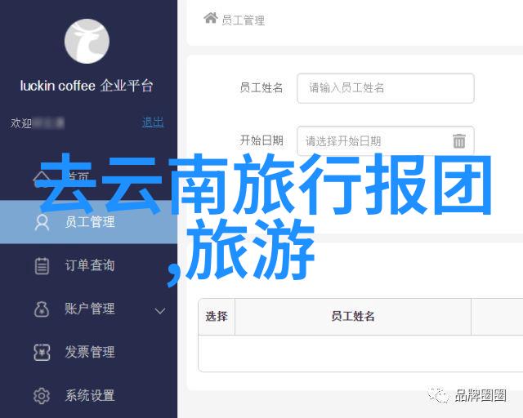The height and width of the screenshot is (418, 523).
Task: Focus the 员工姓名 input field
Action: coord(386,88)
